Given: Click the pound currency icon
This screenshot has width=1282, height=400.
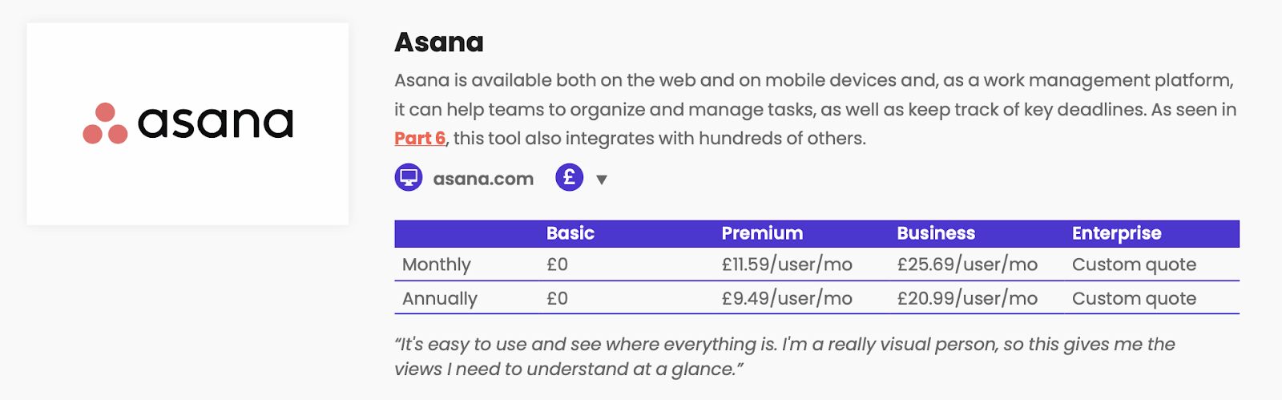Looking at the screenshot, I should point(570,177).
